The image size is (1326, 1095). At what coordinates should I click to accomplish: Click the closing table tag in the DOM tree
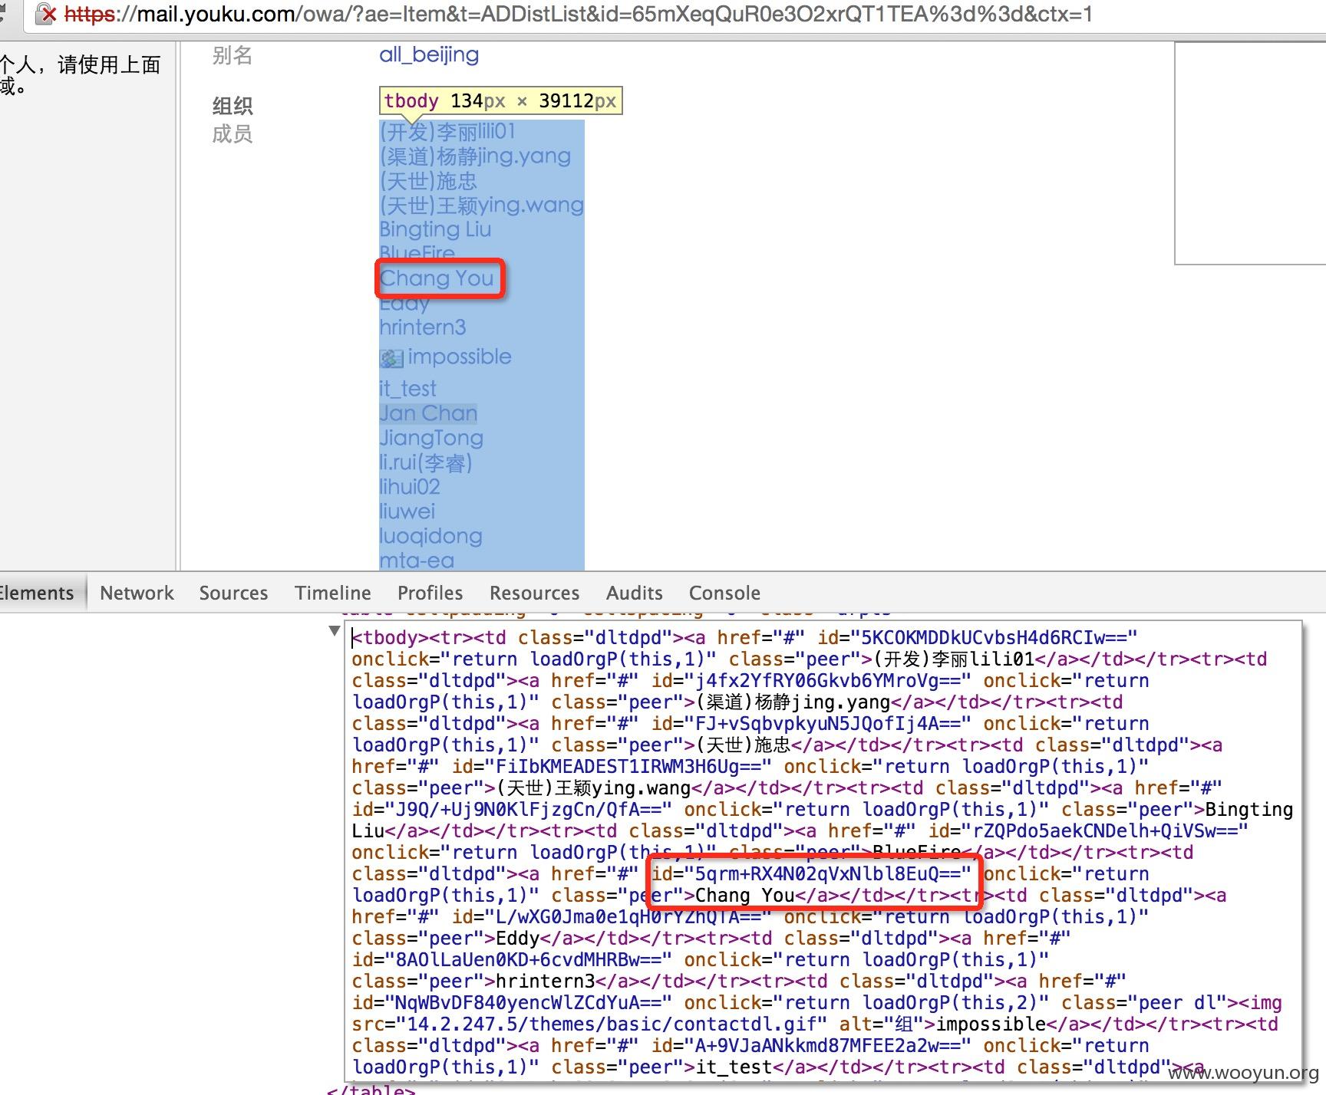(x=371, y=1089)
